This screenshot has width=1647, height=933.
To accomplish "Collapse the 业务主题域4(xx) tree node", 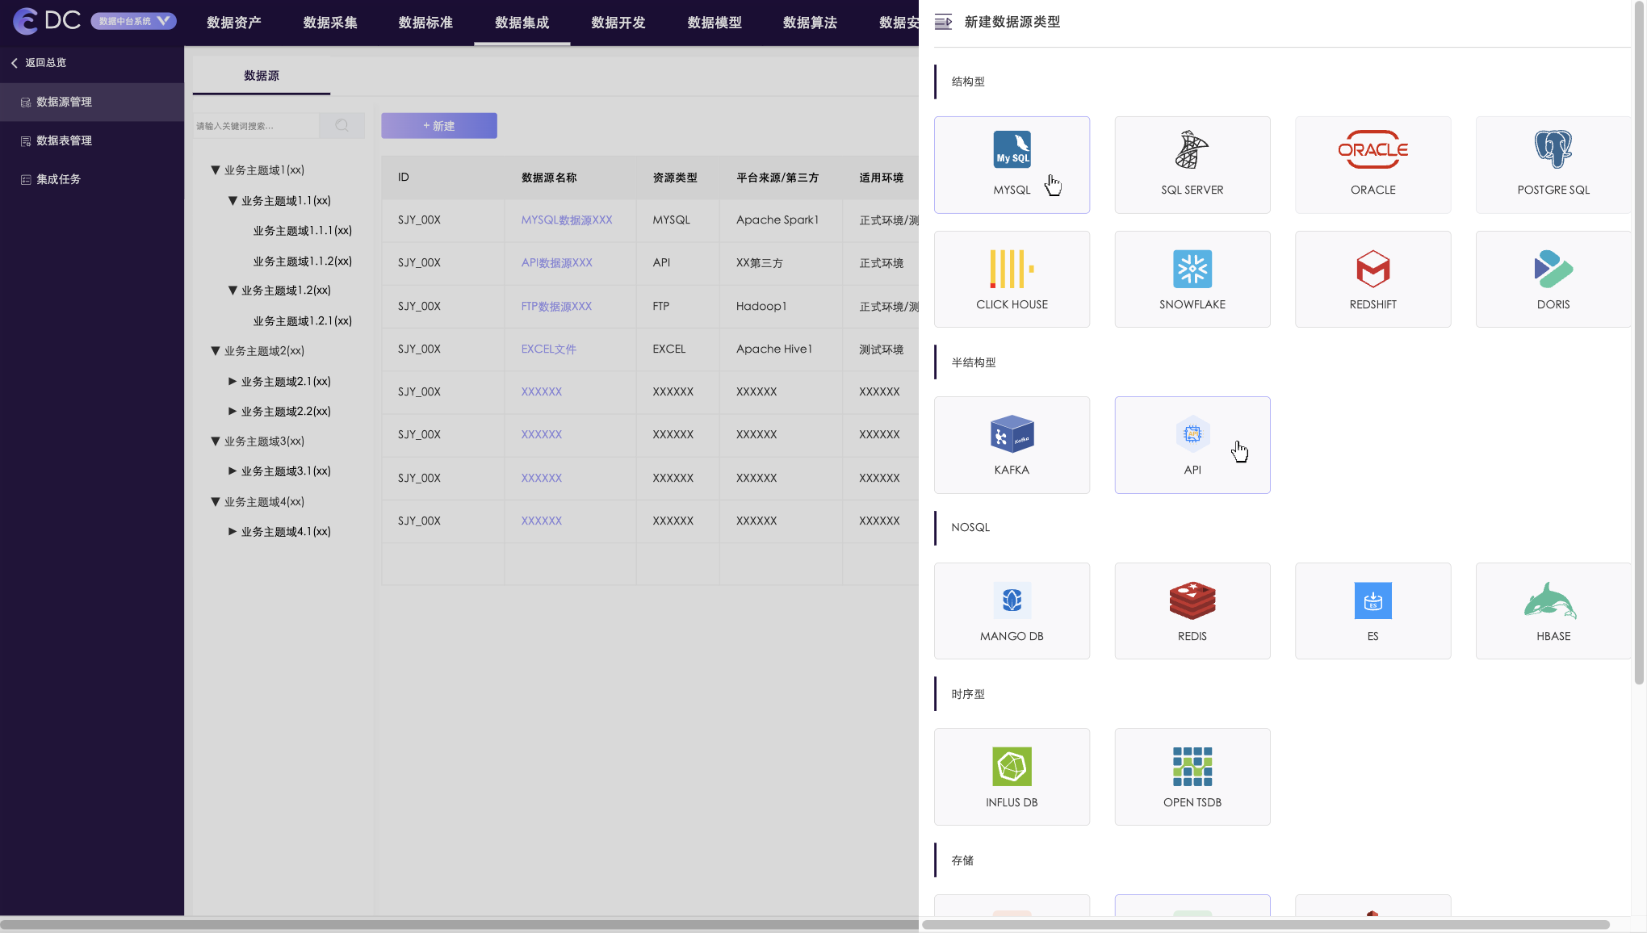I will 216,502.
